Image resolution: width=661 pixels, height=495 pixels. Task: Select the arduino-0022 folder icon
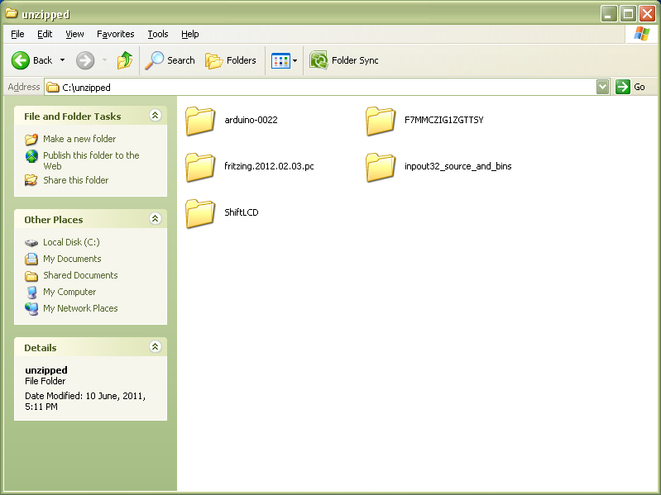[200, 121]
